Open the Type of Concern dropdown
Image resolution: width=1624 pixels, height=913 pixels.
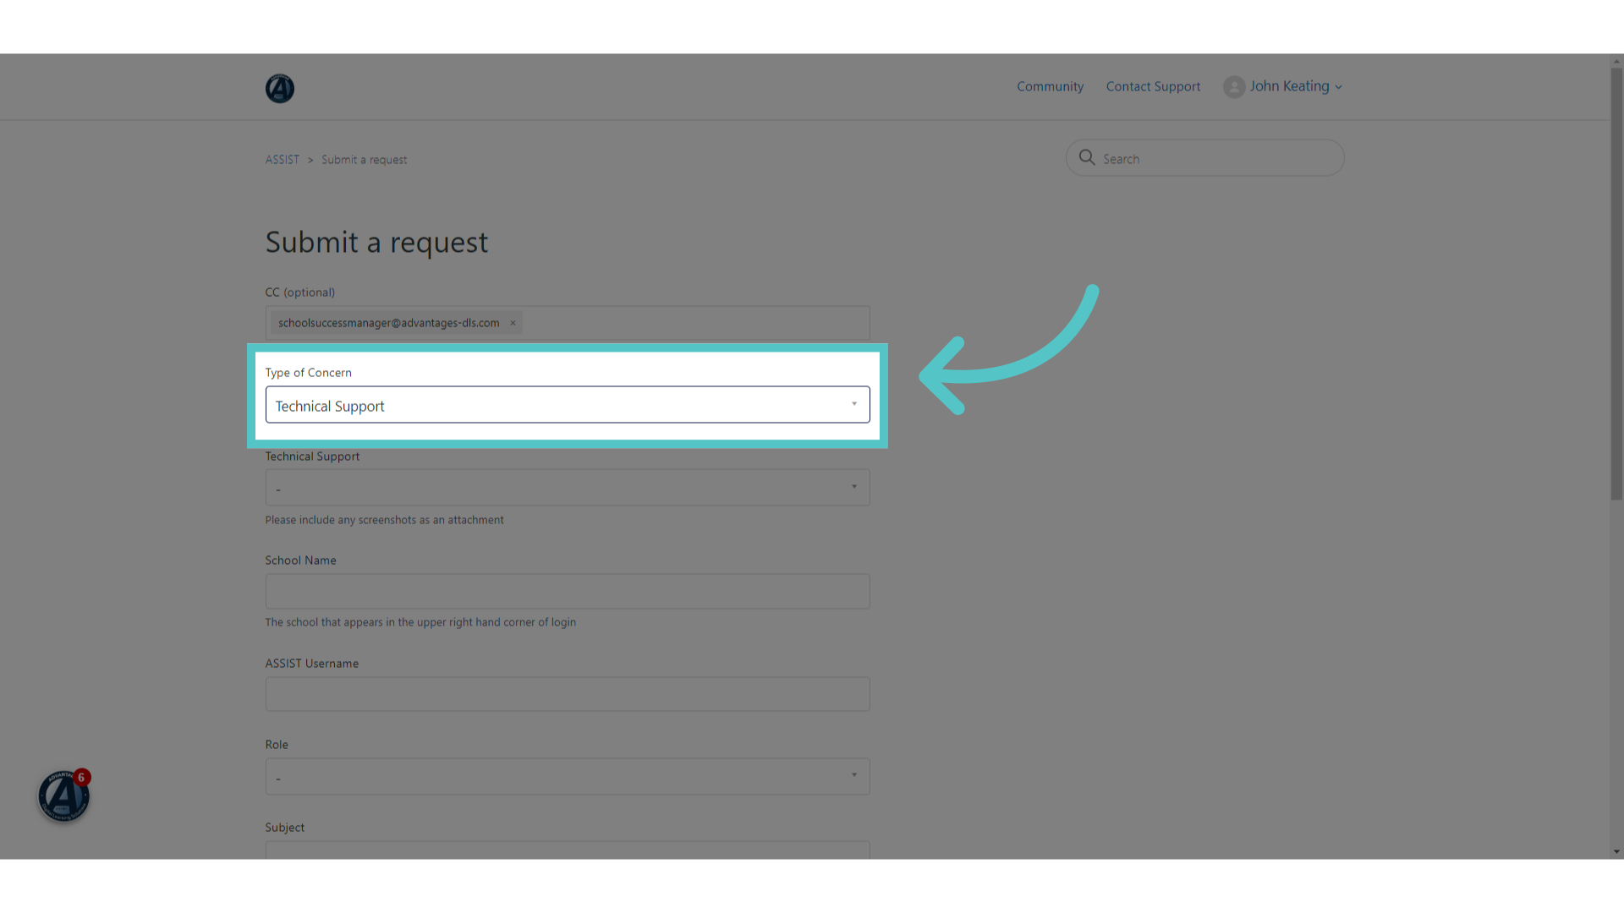(x=568, y=405)
